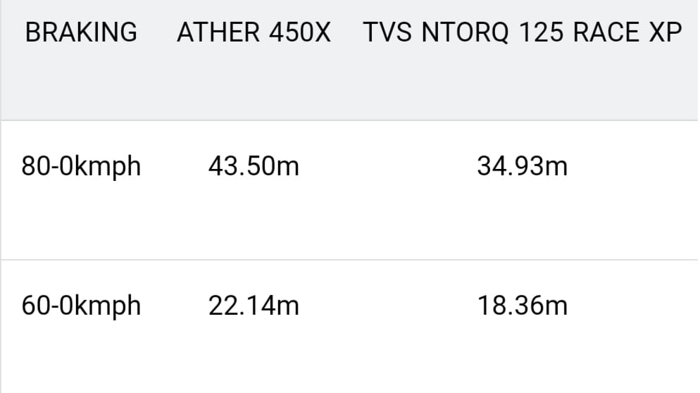The width and height of the screenshot is (700, 393).
Task: Click the number 60 in second row label
Action: click(33, 306)
